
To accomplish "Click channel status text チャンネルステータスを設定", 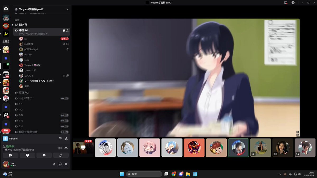I will click(32, 34).
